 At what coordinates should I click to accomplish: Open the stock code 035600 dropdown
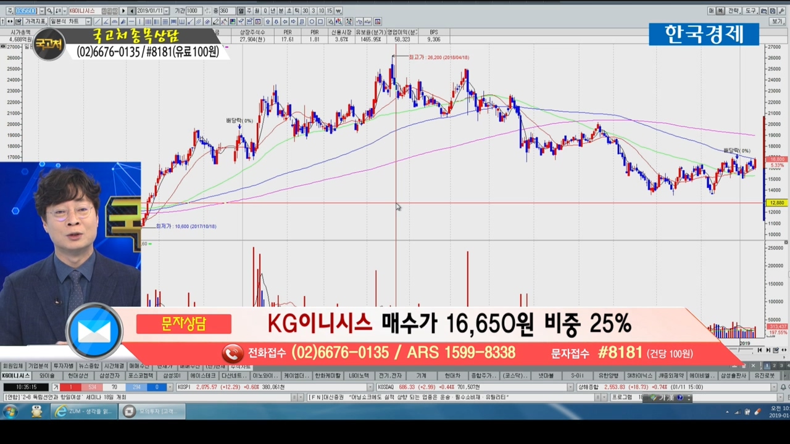(x=41, y=11)
